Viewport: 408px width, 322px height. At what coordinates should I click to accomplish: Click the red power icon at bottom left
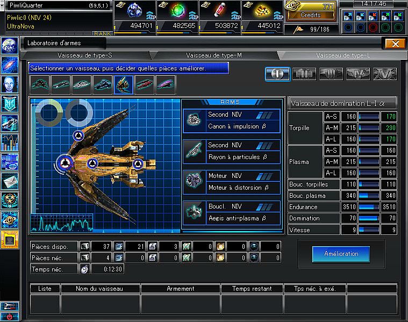[9, 317]
